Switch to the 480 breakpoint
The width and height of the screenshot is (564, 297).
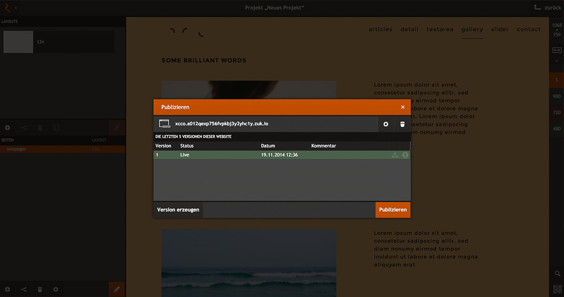pyautogui.click(x=557, y=129)
